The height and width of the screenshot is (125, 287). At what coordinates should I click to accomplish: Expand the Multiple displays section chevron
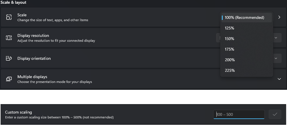tap(279, 79)
